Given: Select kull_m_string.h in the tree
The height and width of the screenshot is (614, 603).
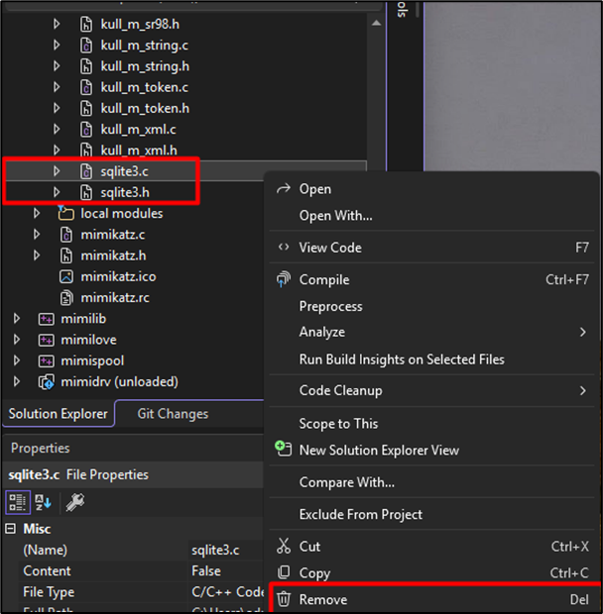Looking at the screenshot, I should pyautogui.click(x=145, y=66).
